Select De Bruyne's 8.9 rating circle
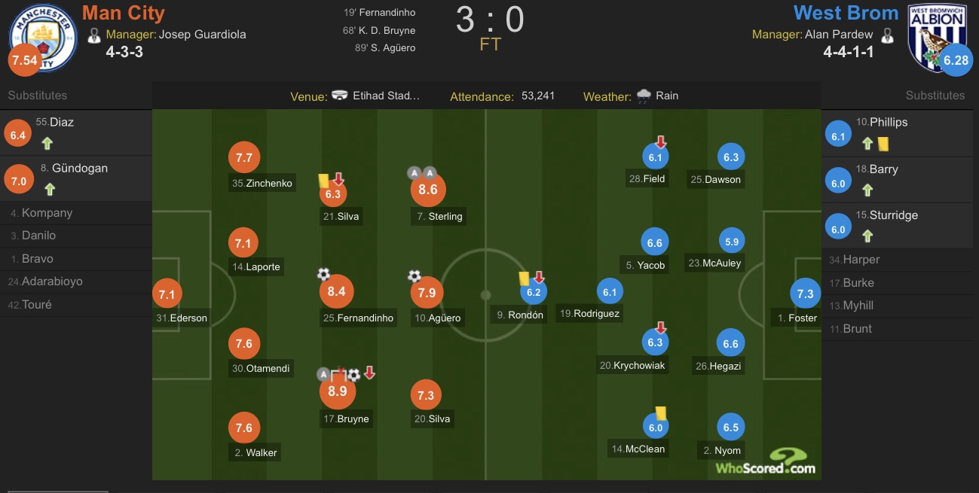 pyautogui.click(x=332, y=391)
